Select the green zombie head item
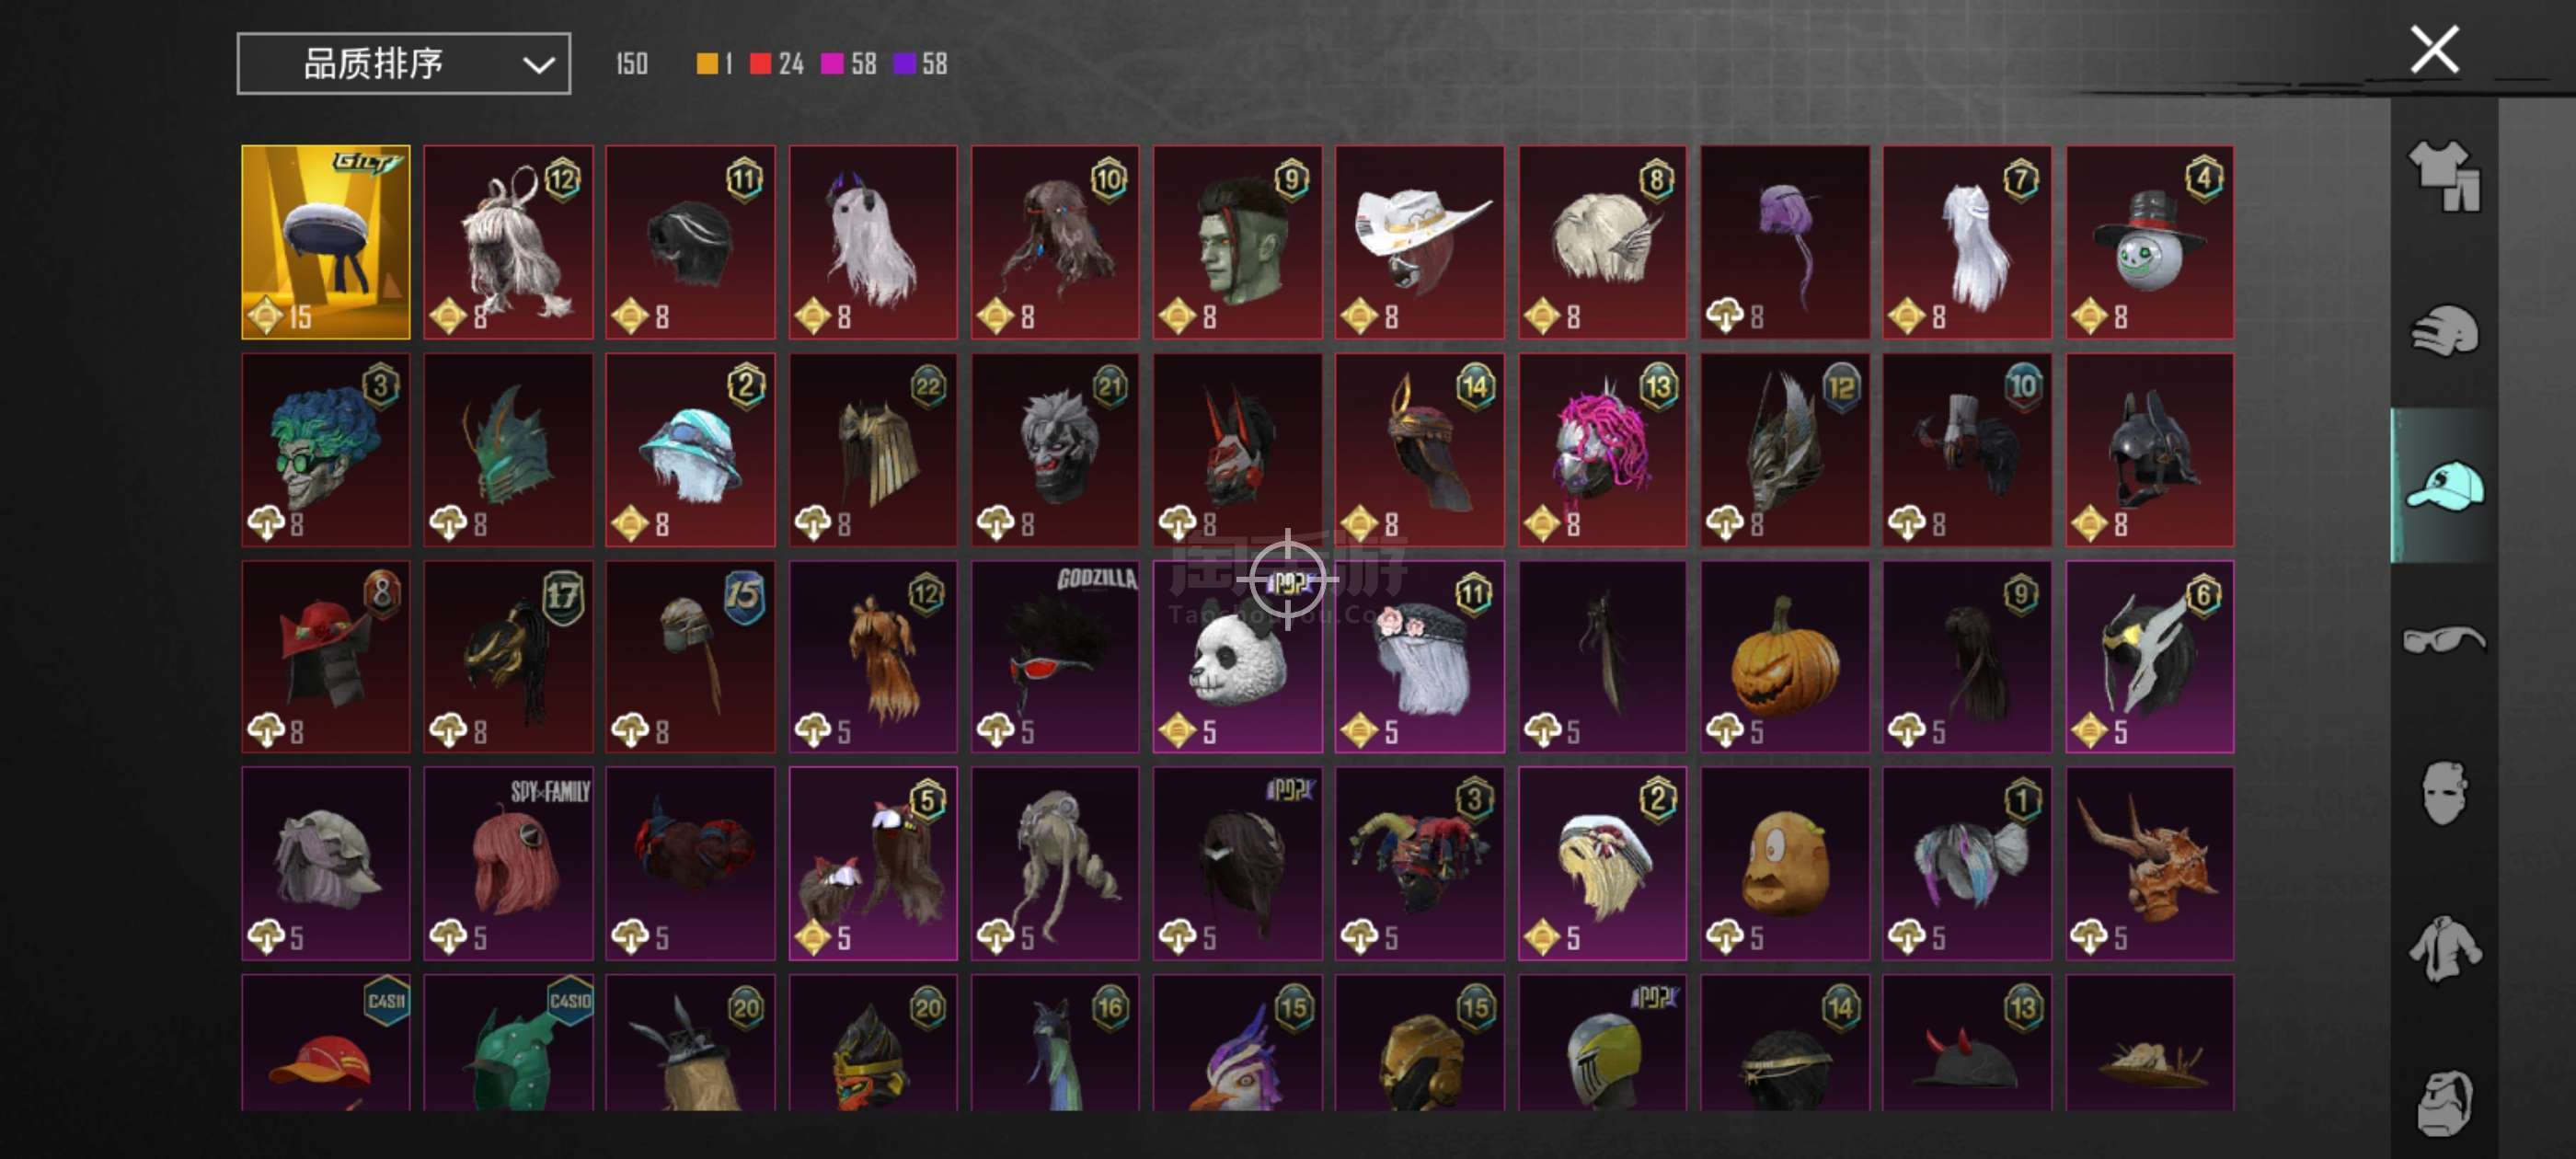 tap(1237, 242)
